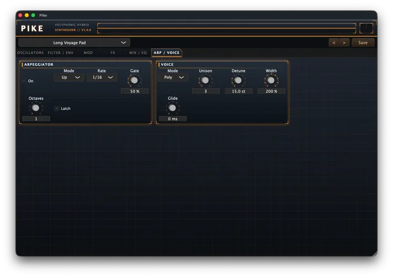The image size is (393, 277).
Task: Open the FX tab
Action: coord(113,53)
